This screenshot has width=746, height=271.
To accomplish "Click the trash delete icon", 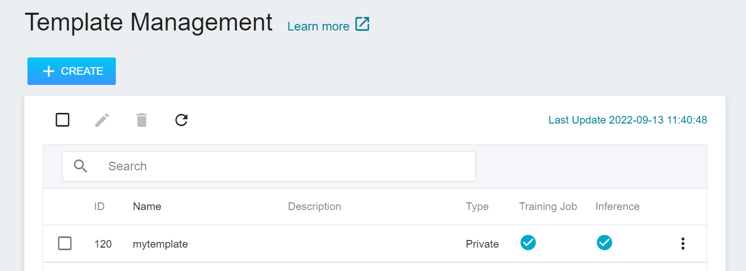I will coord(142,121).
